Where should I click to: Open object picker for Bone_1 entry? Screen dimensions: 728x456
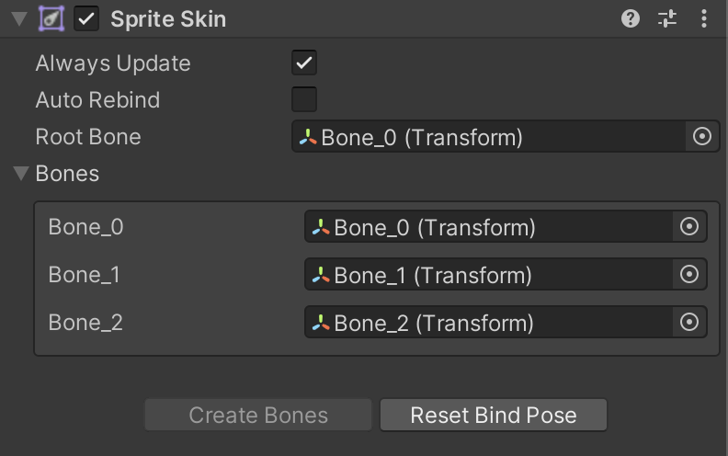689,274
